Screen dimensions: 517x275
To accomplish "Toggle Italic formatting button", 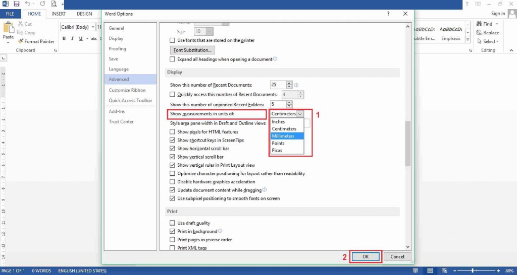I will [73, 38].
